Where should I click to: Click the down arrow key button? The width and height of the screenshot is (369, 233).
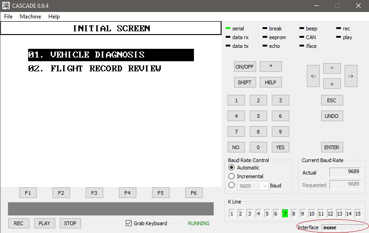[x=332, y=84]
